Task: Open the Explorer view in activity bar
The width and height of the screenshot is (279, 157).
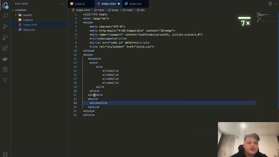Action: [5, 5]
